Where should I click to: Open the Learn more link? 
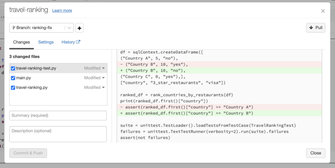click(62, 11)
